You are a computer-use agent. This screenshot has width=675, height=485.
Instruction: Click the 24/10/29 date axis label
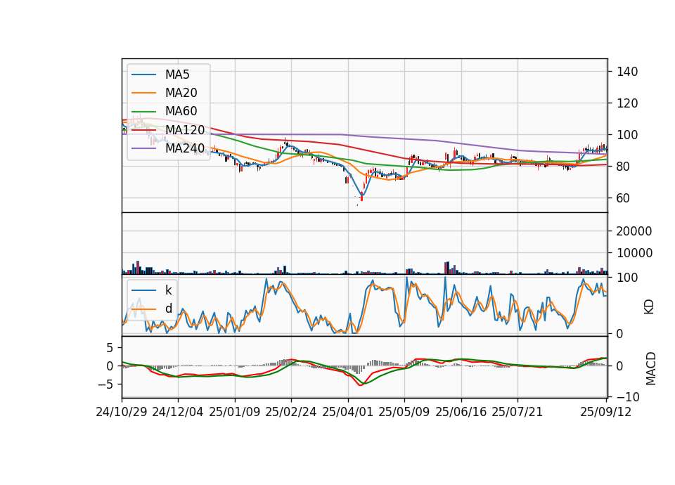coord(122,412)
